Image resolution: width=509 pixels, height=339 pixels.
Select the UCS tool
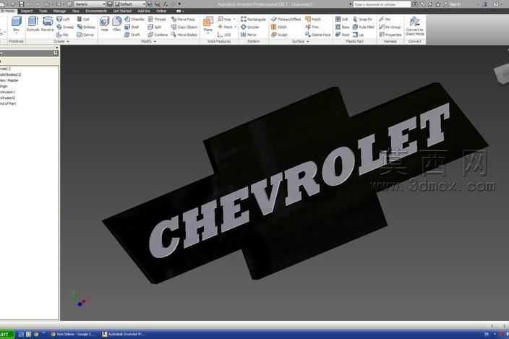click(x=224, y=35)
